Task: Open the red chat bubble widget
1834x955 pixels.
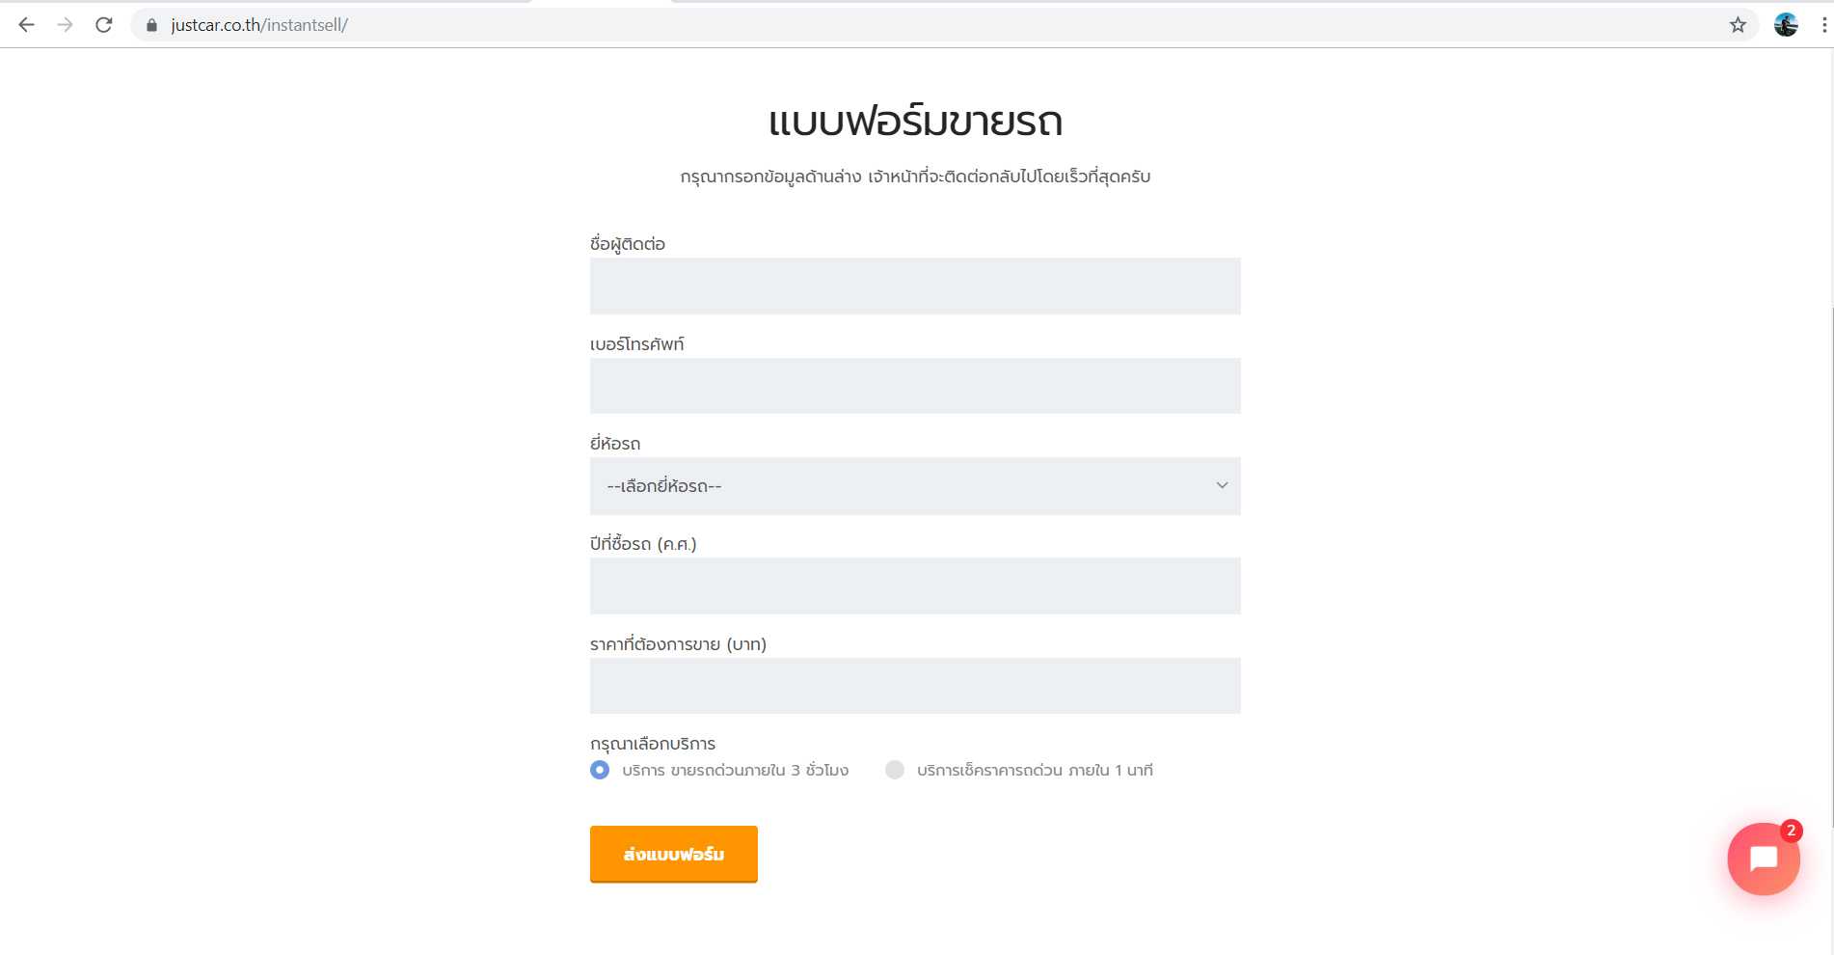Action: (1763, 859)
